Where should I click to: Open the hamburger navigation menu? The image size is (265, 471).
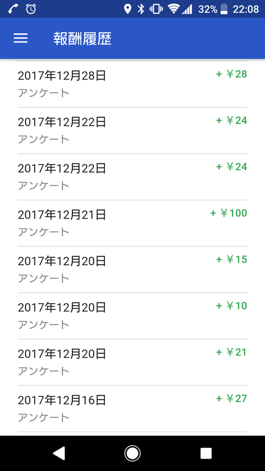tap(20, 38)
